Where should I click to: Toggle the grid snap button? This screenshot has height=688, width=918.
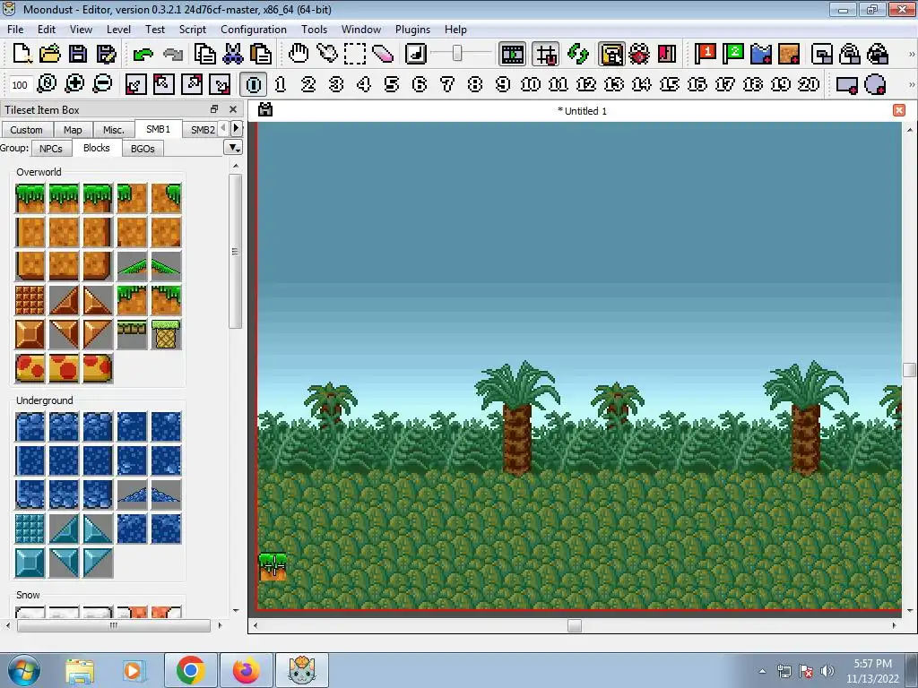[x=546, y=54]
